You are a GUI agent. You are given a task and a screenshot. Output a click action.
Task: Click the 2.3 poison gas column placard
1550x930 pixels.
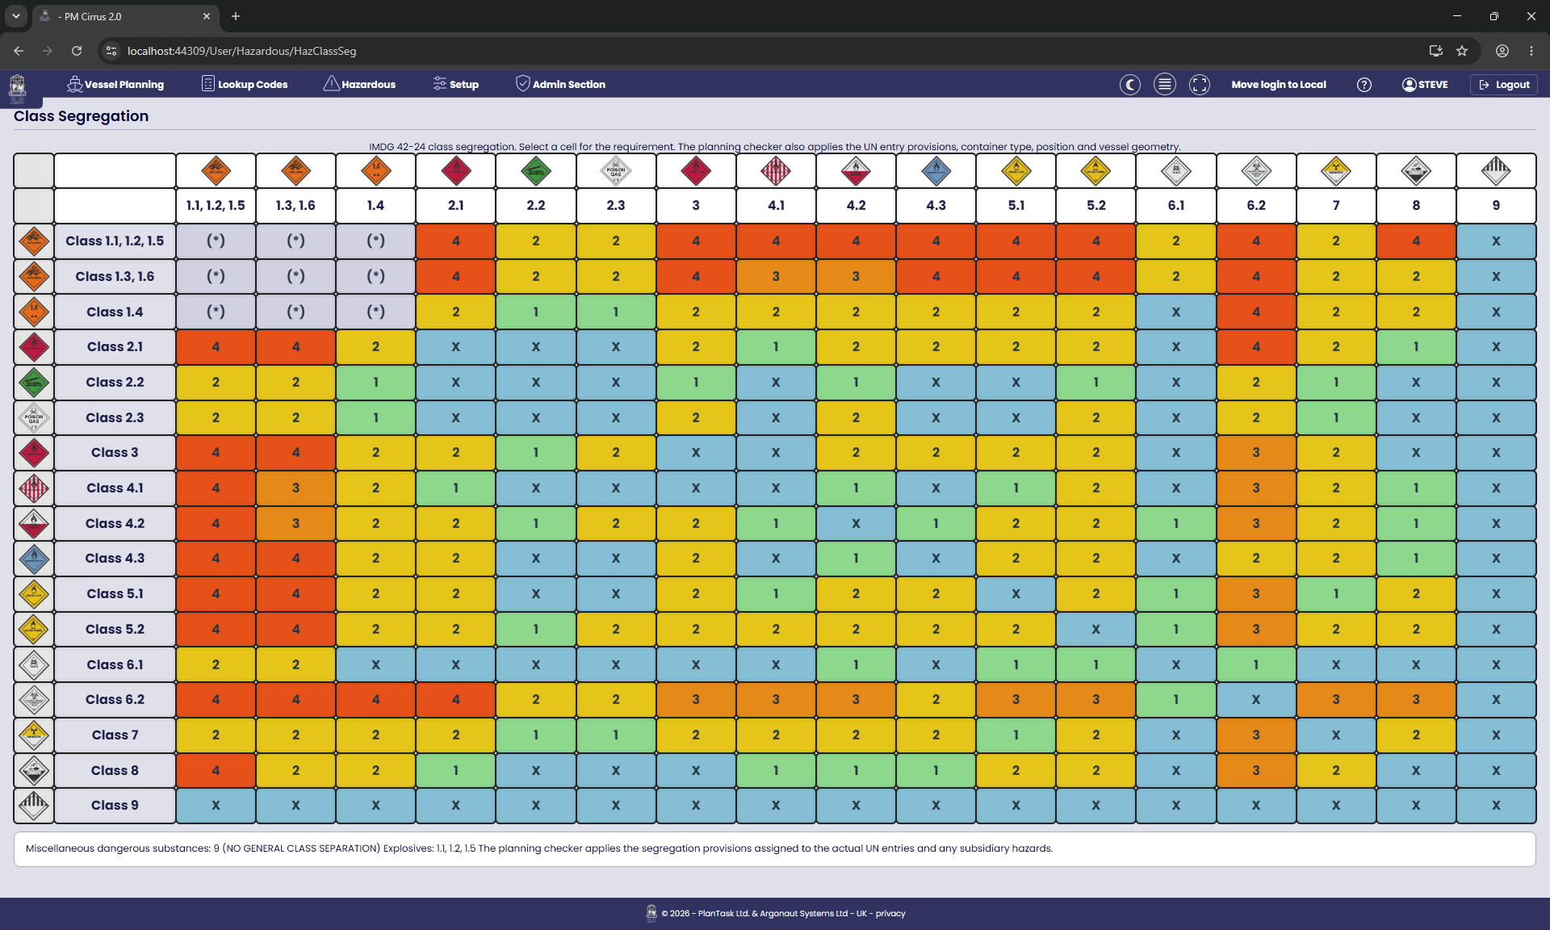616,170
